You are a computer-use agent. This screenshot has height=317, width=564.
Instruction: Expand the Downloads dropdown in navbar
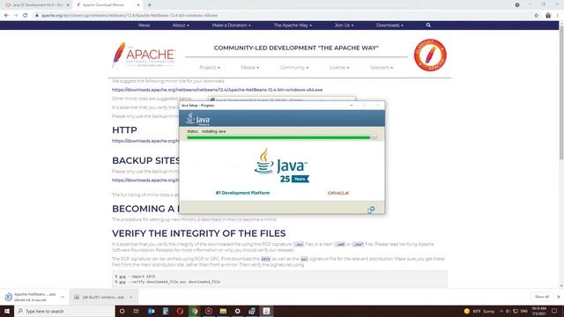click(x=390, y=26)
